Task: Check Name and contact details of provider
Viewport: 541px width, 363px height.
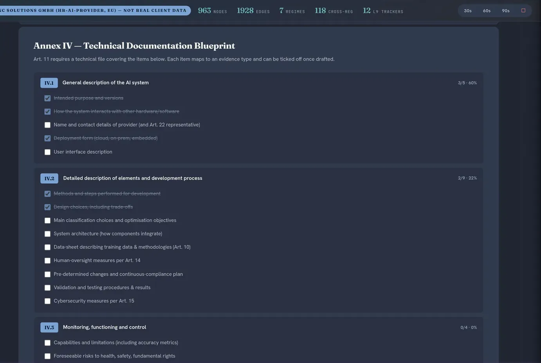Action: point(47,125)
